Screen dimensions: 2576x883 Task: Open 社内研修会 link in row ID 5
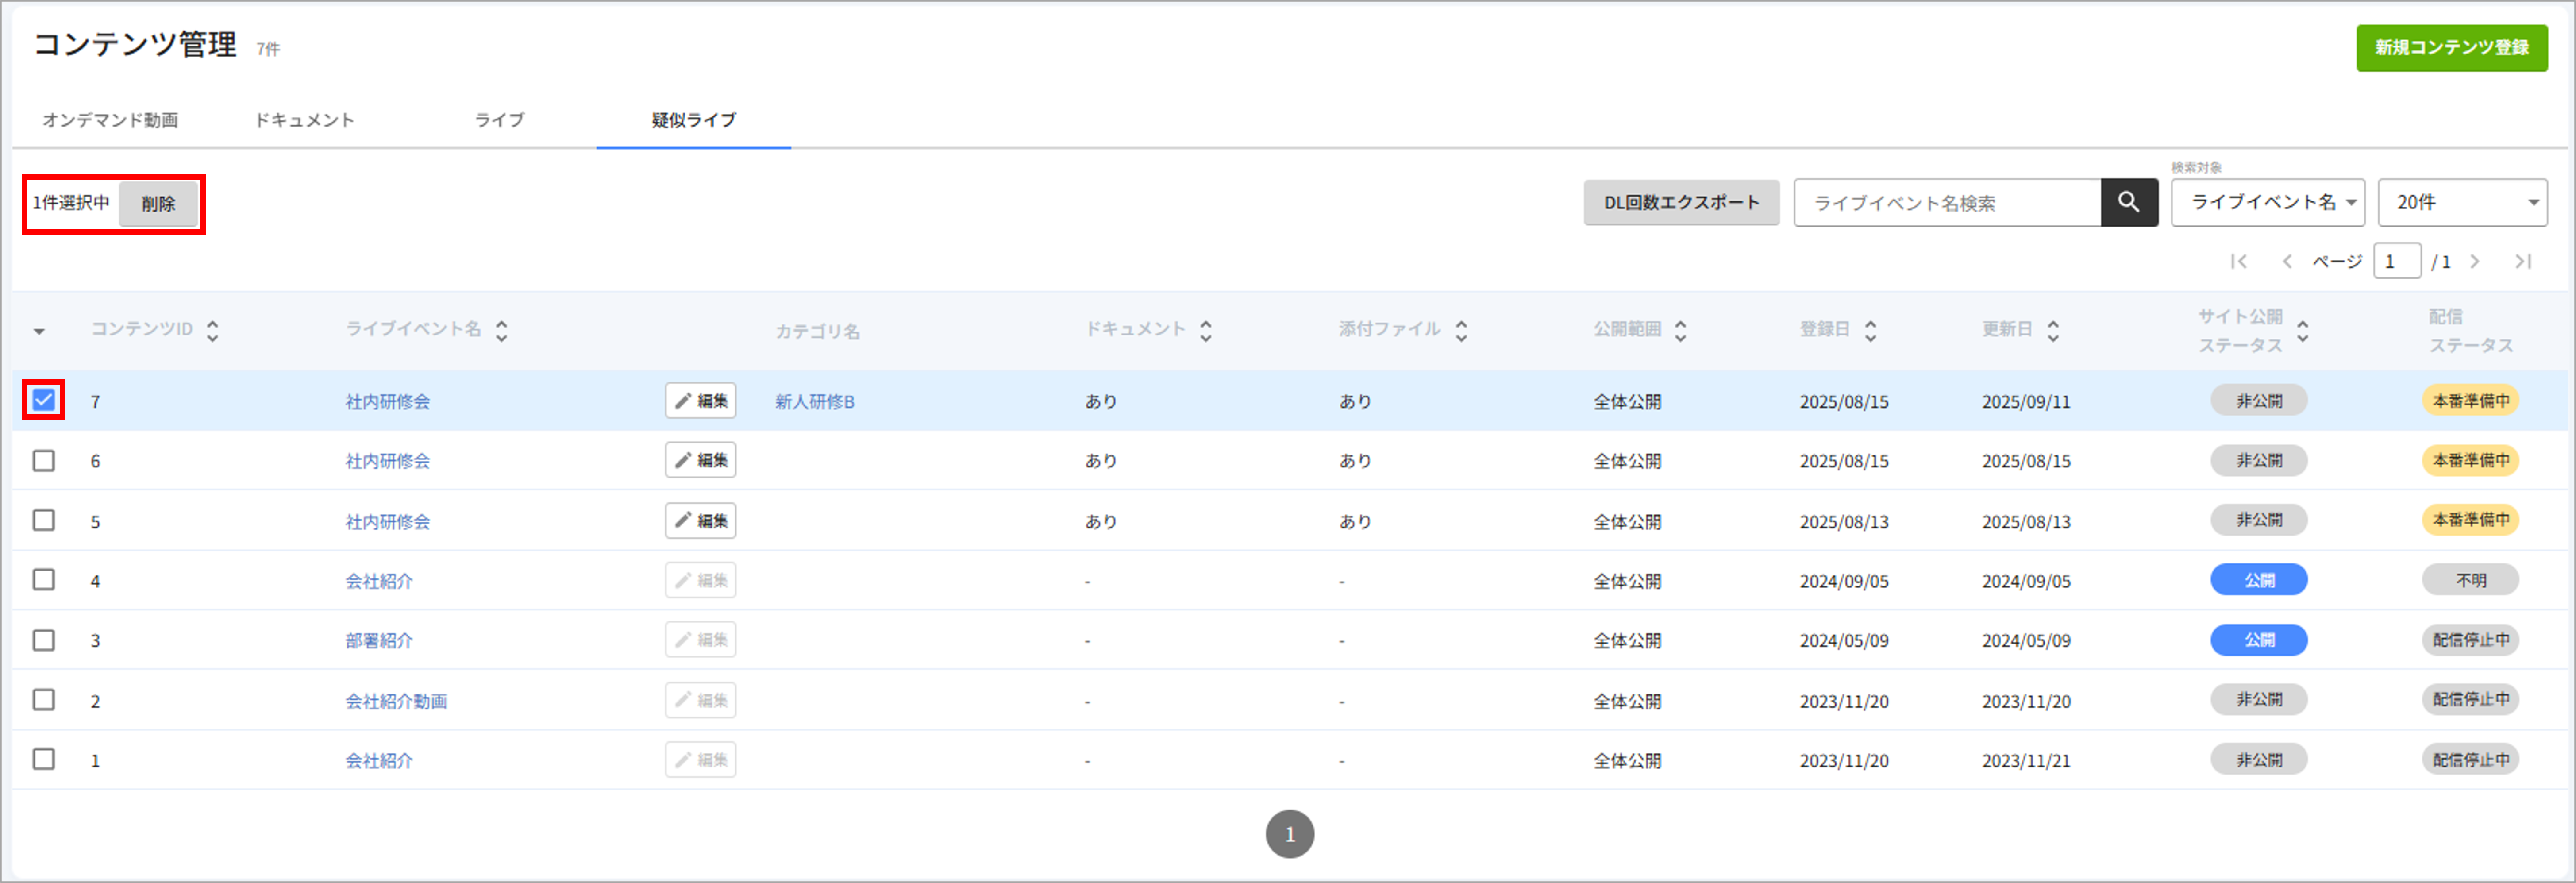click(x=388, y=521)
